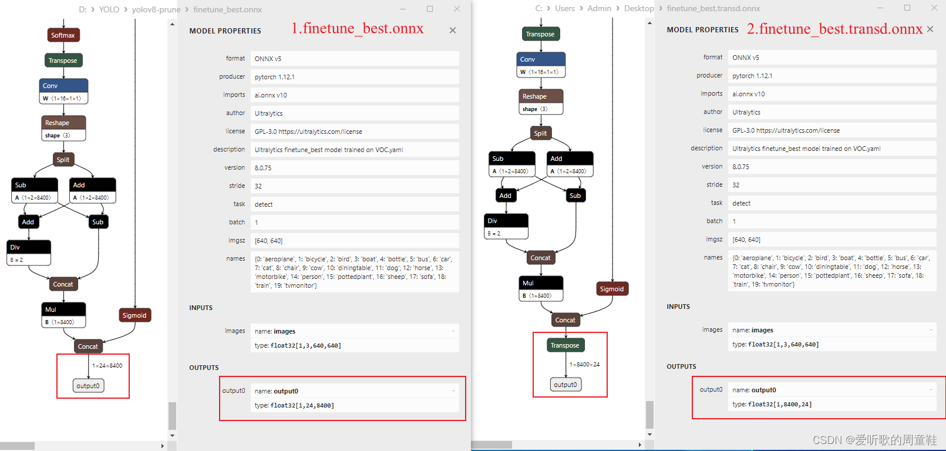Click the task field showing detect in right panel
The width and height of the screenshot is (946, 451).
tap(832, 203)
